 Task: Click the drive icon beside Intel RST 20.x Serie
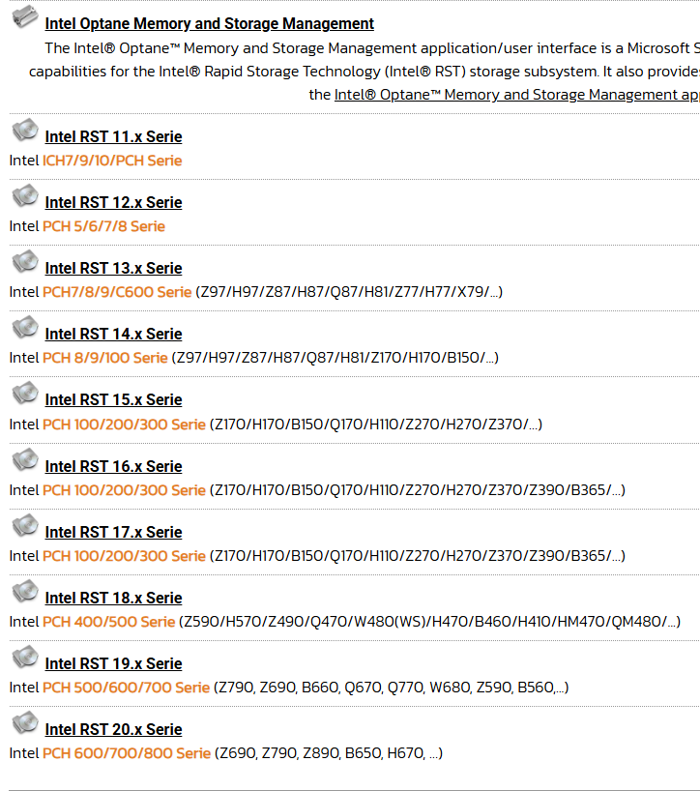pos(25,723)
